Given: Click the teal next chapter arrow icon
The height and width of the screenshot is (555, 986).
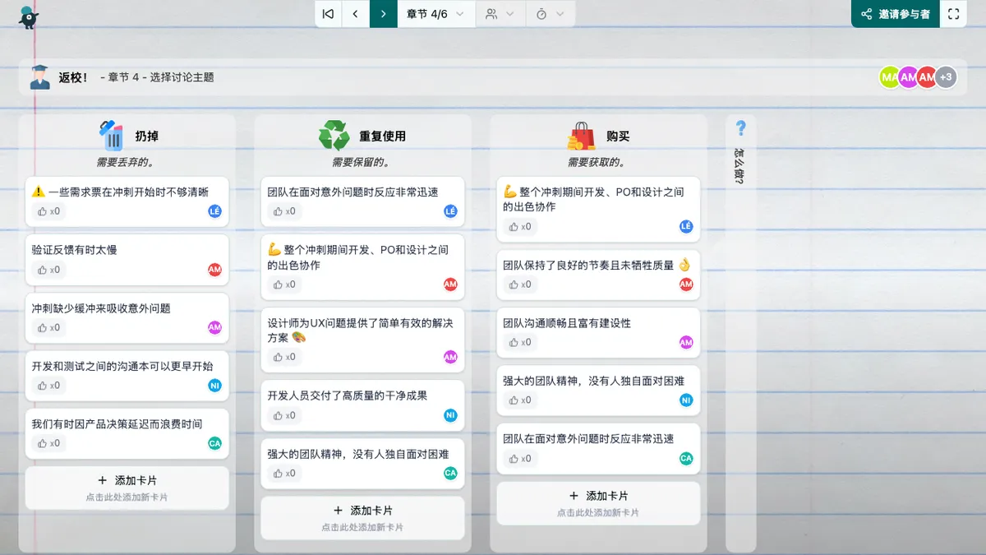Looking at the screenshot, I should tap(383, 14).
